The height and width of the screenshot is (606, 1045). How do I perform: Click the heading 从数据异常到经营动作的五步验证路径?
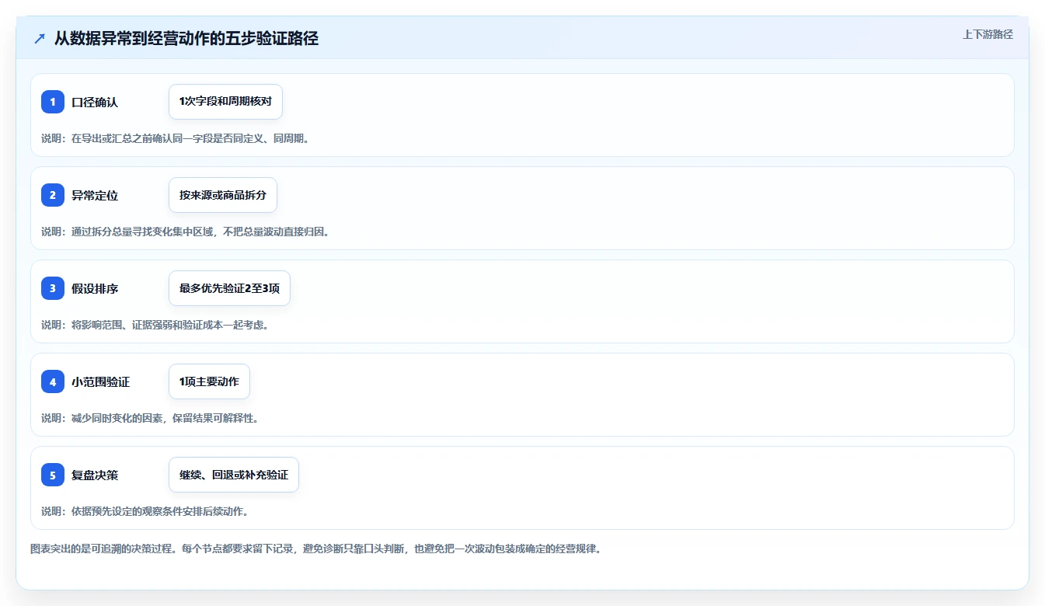[186, 39]
